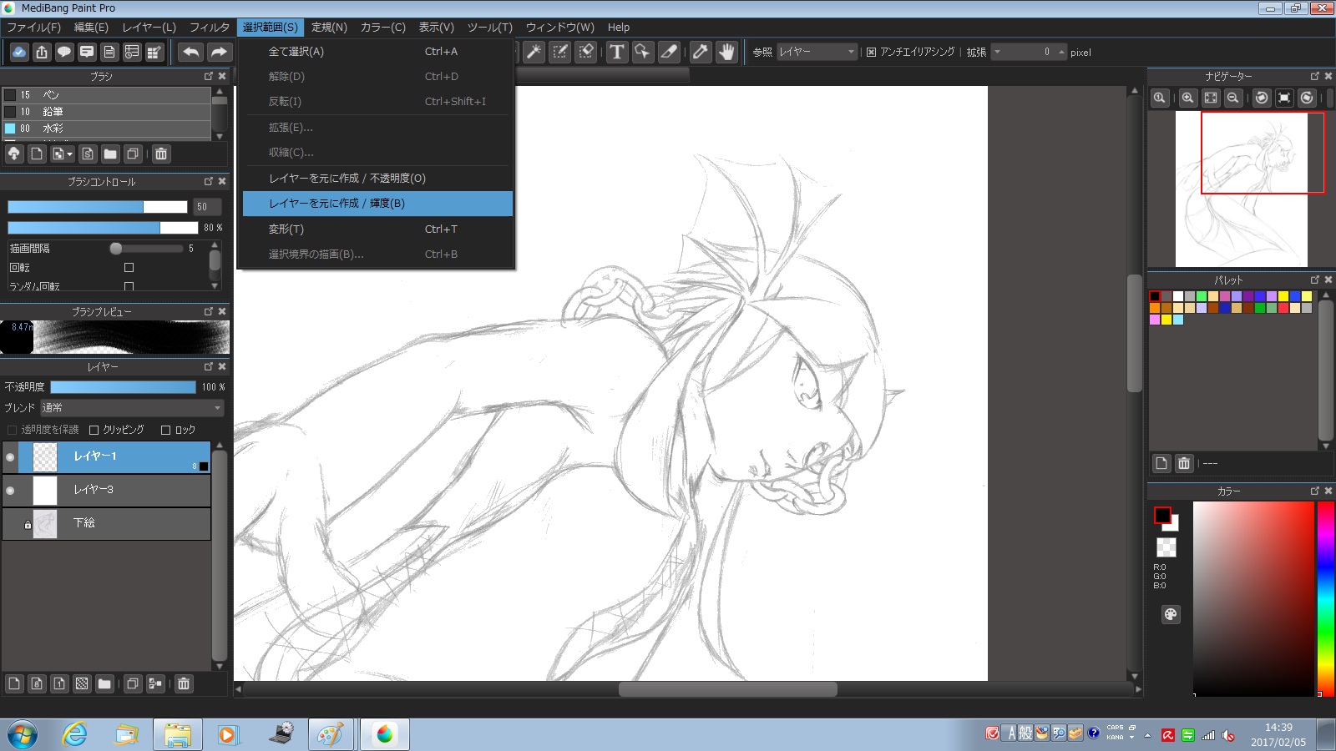Open Internet Explorer from the taskbar
Screen dimensions: 1336x751
pos(75,734)
